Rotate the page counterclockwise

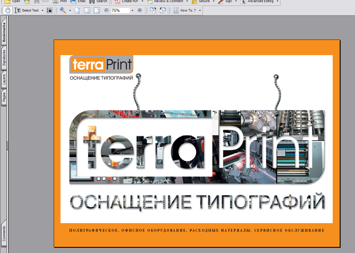pyautogui.click(x=163, y=10)
